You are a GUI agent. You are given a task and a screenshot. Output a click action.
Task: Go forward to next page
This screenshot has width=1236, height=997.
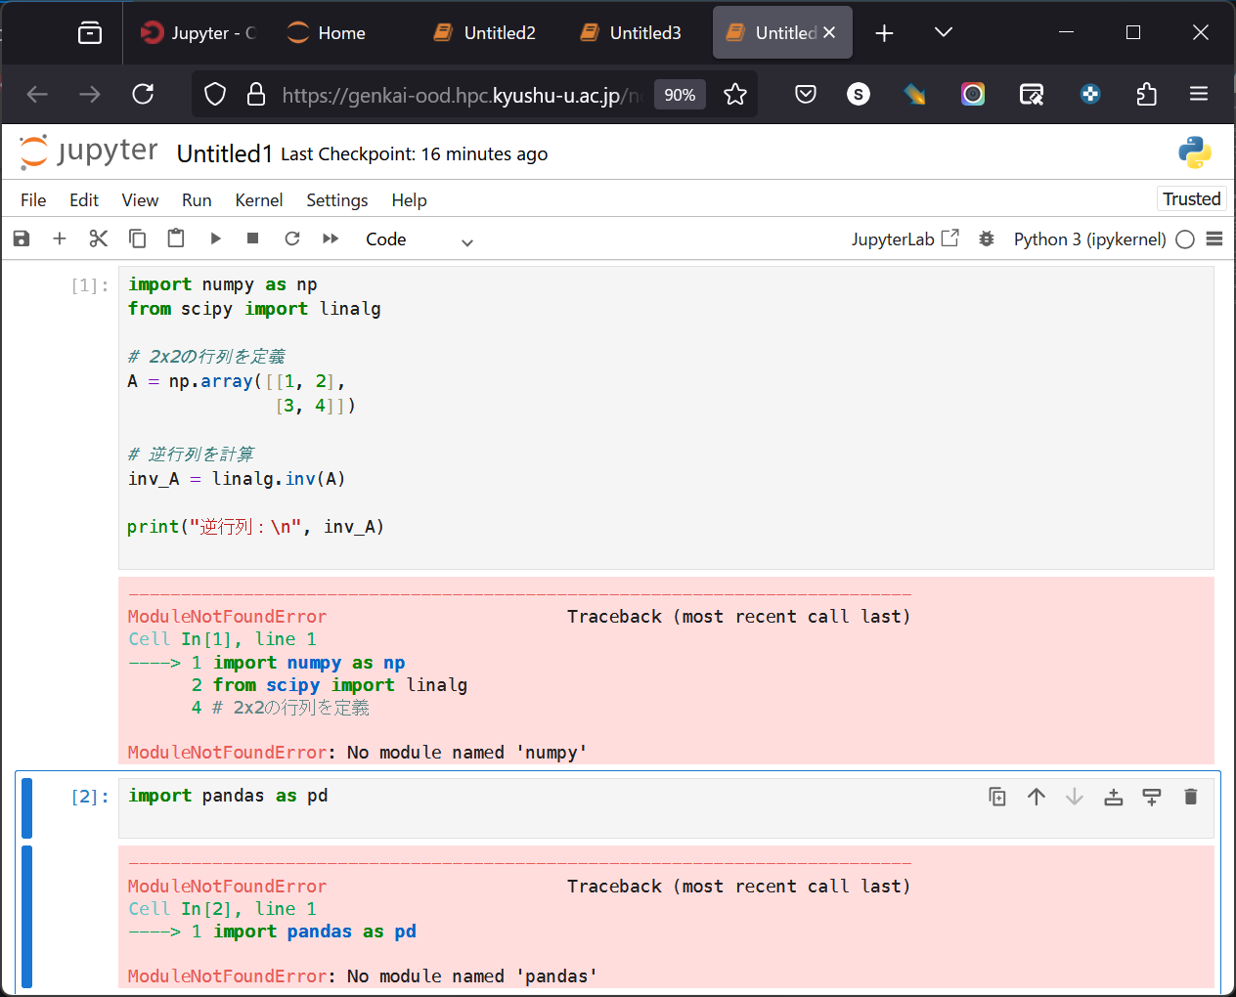pyautogui.click(x=90, y=94)
